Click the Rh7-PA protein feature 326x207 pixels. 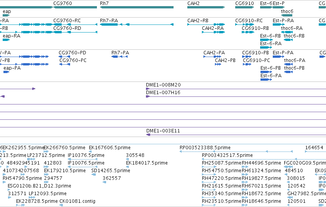click(120, 57)
